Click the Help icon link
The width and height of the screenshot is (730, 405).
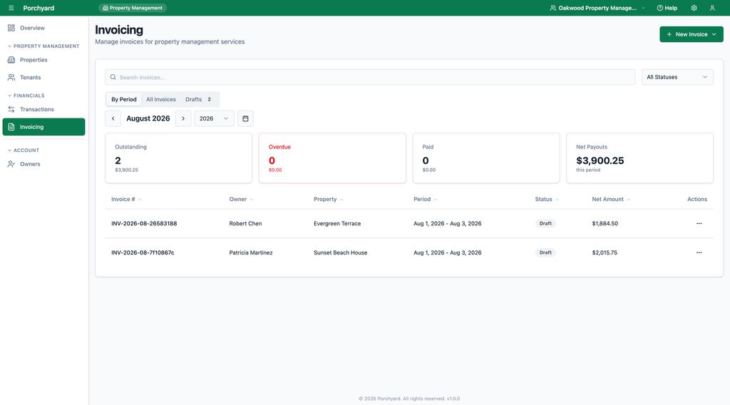tap(667, 8)
